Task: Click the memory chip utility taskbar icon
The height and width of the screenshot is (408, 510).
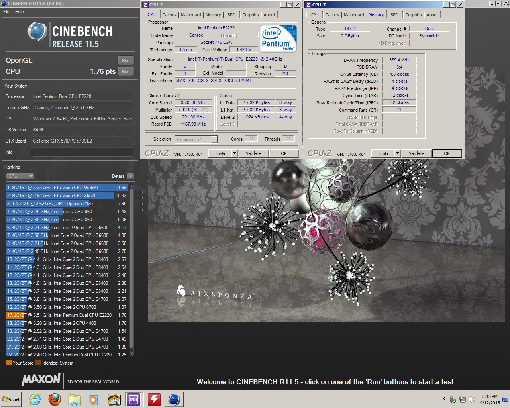Action: point(114,399)
